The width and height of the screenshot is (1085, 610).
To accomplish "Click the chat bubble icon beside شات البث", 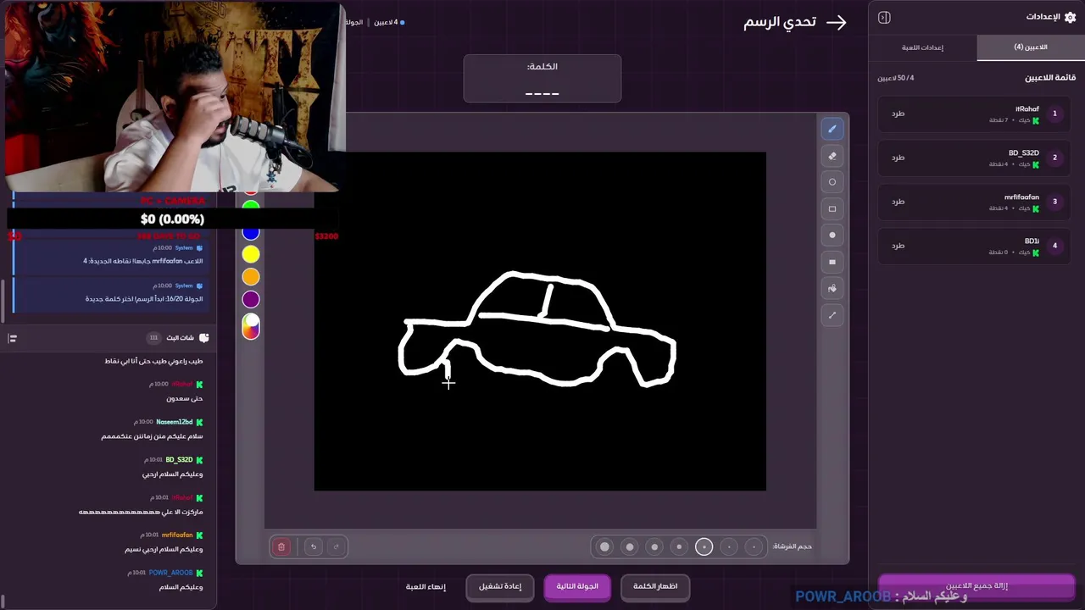I will click(x=203, y=337).
